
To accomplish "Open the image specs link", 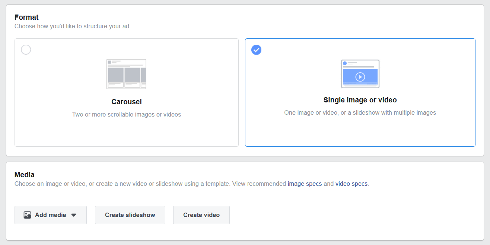I will pyautogui.click(x=305, y=184).
